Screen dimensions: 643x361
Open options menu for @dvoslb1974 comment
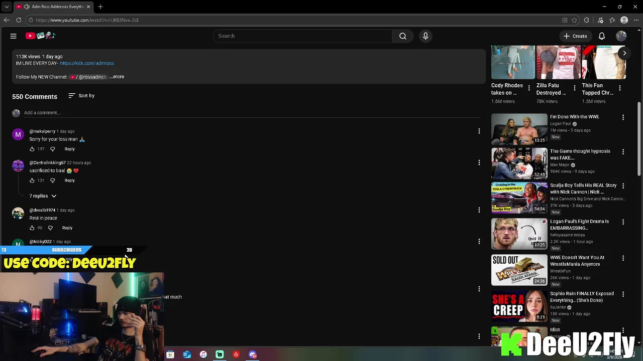point(479,210)
